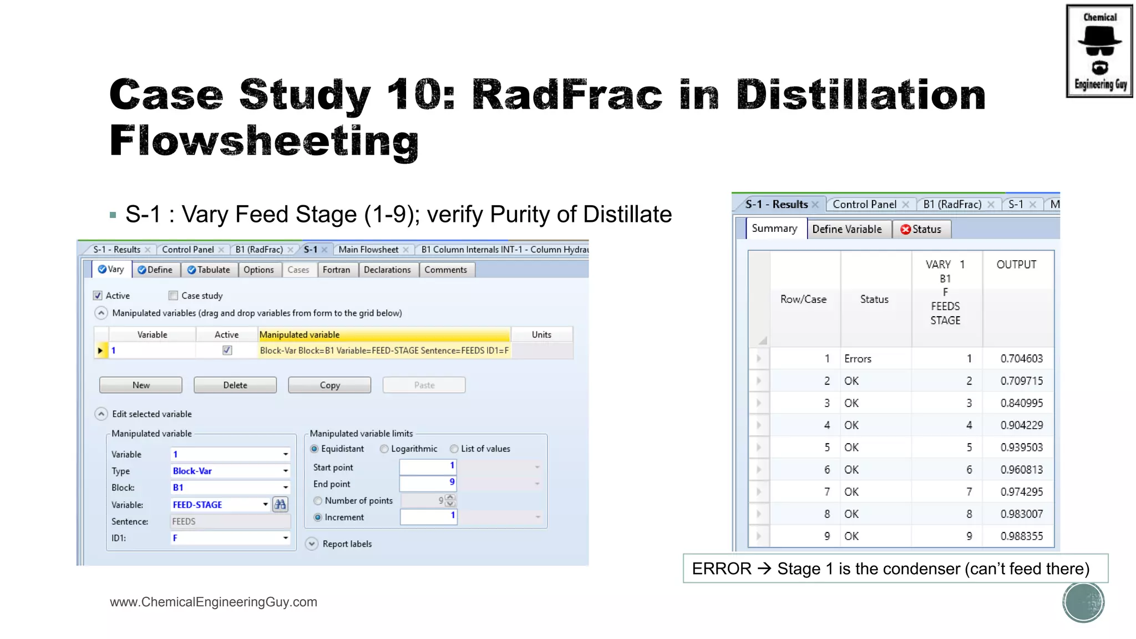Open the Fortran tab
Viewport: 1136px width, 639px height.
(x=336, y=270)
